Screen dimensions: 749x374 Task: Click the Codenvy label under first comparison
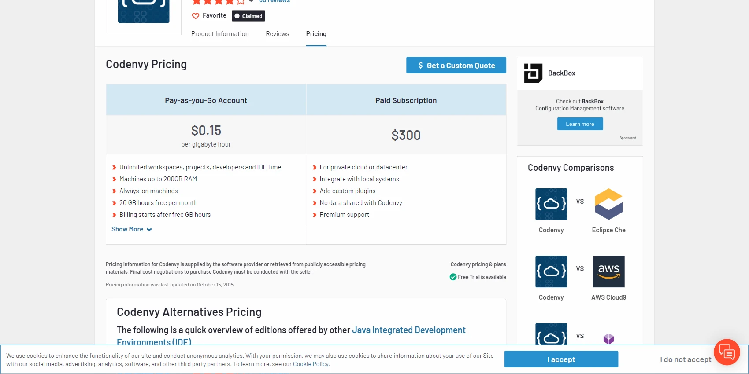tap(551, 230)
